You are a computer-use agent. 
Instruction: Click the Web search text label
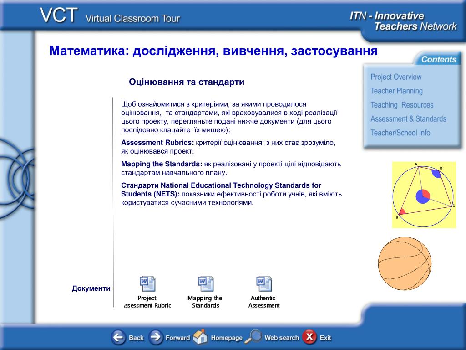[x=281, y=338]
